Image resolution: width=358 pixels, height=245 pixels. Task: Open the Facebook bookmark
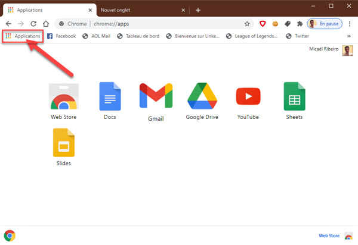tap(61, 36)
